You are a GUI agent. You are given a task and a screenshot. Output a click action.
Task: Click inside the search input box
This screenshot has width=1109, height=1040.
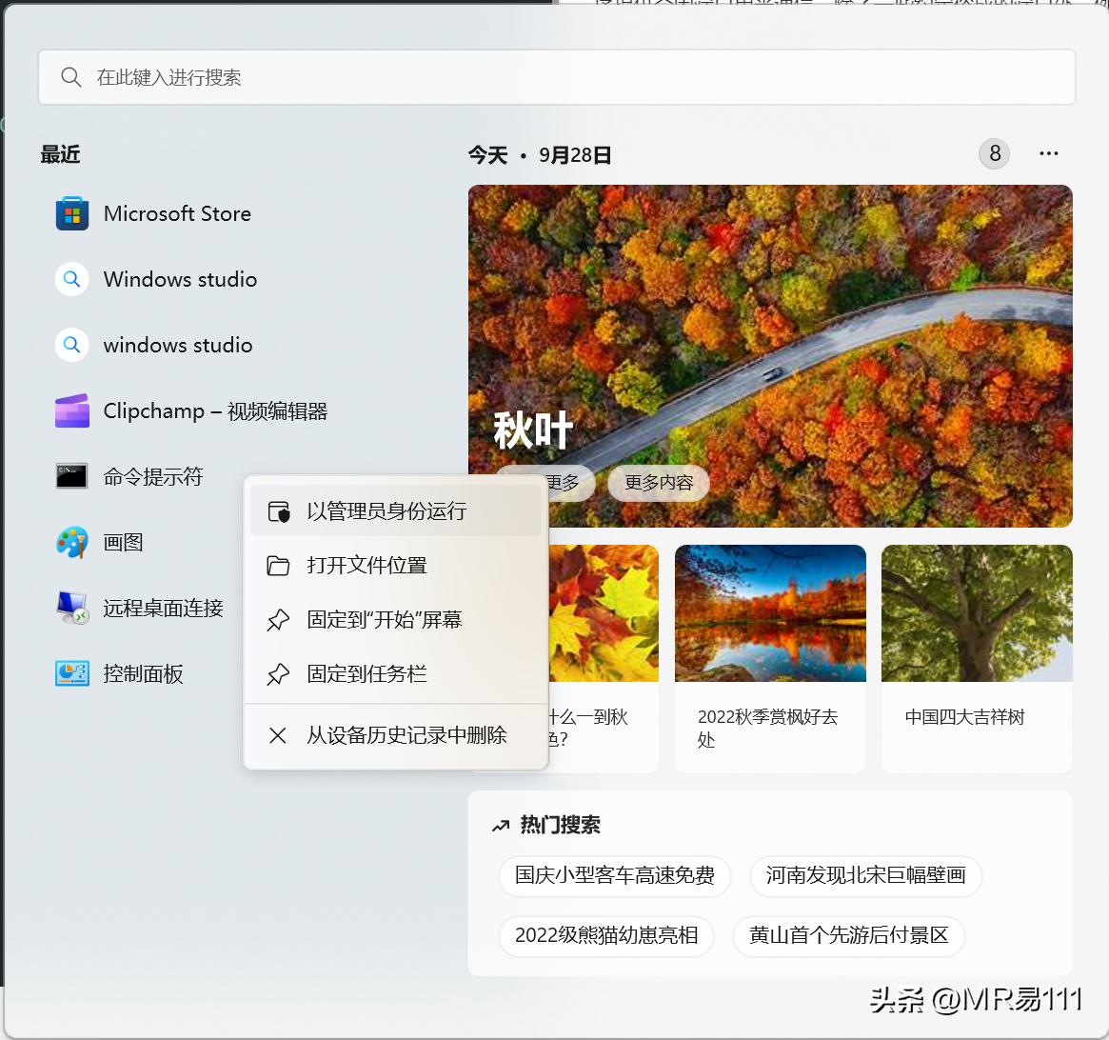tap(381, 77)
